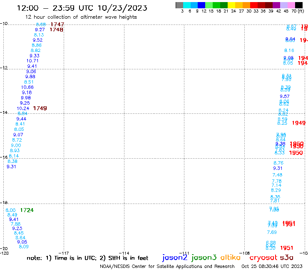Select the dark blue swatch in the color scale
This screenshot has height=270, width=308.
201,5
